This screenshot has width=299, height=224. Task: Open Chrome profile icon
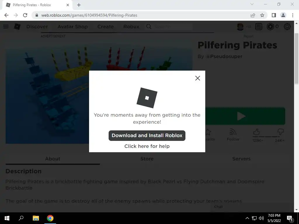pos(283,15)
